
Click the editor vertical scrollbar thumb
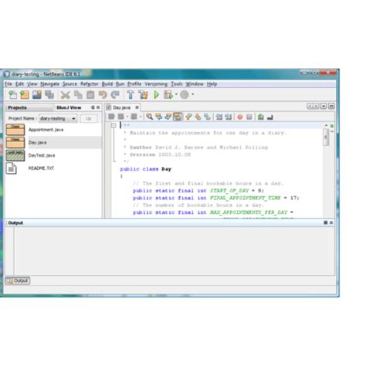tap(326, 137)
